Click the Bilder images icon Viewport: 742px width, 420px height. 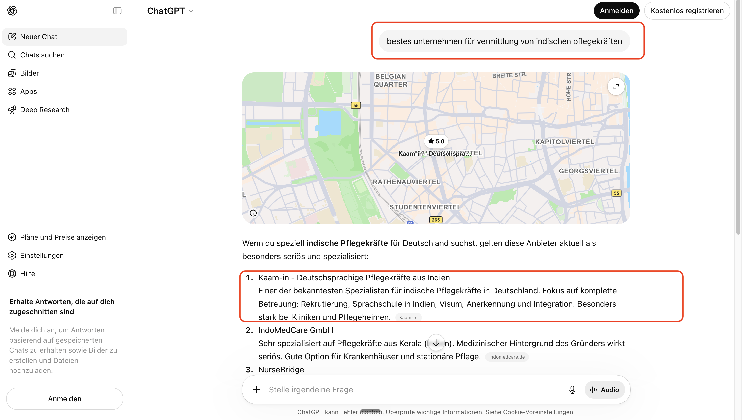[12, 73]
